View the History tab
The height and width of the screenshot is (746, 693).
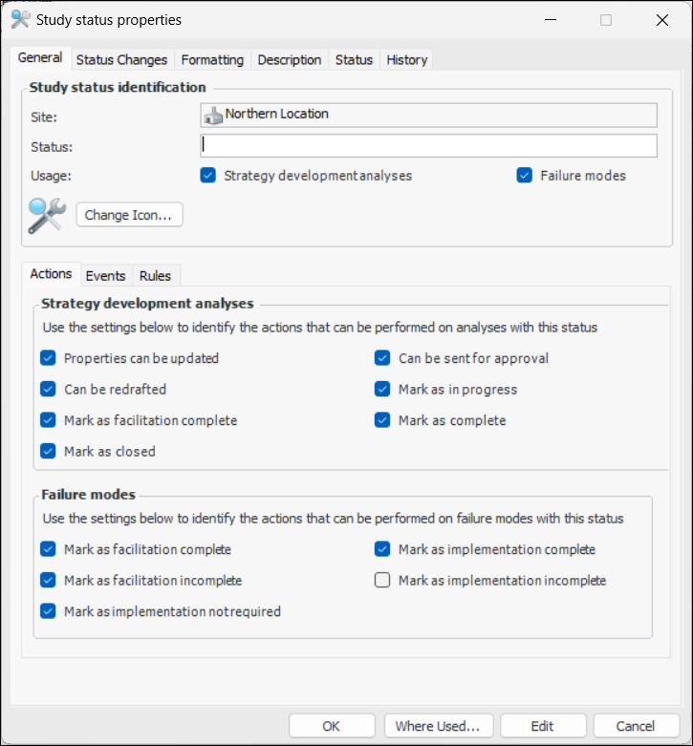[407, 60]
